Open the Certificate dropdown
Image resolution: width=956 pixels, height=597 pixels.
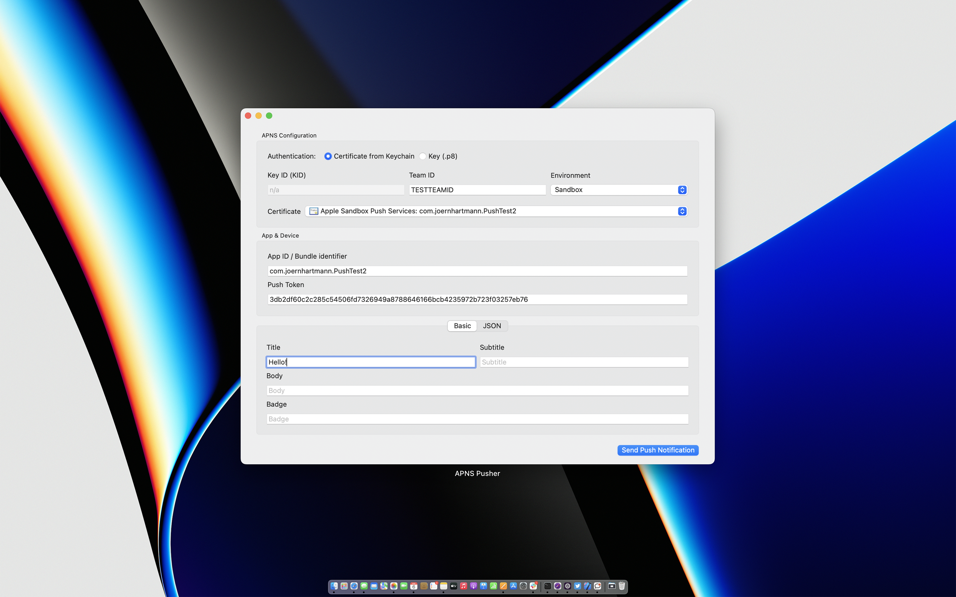496,211
